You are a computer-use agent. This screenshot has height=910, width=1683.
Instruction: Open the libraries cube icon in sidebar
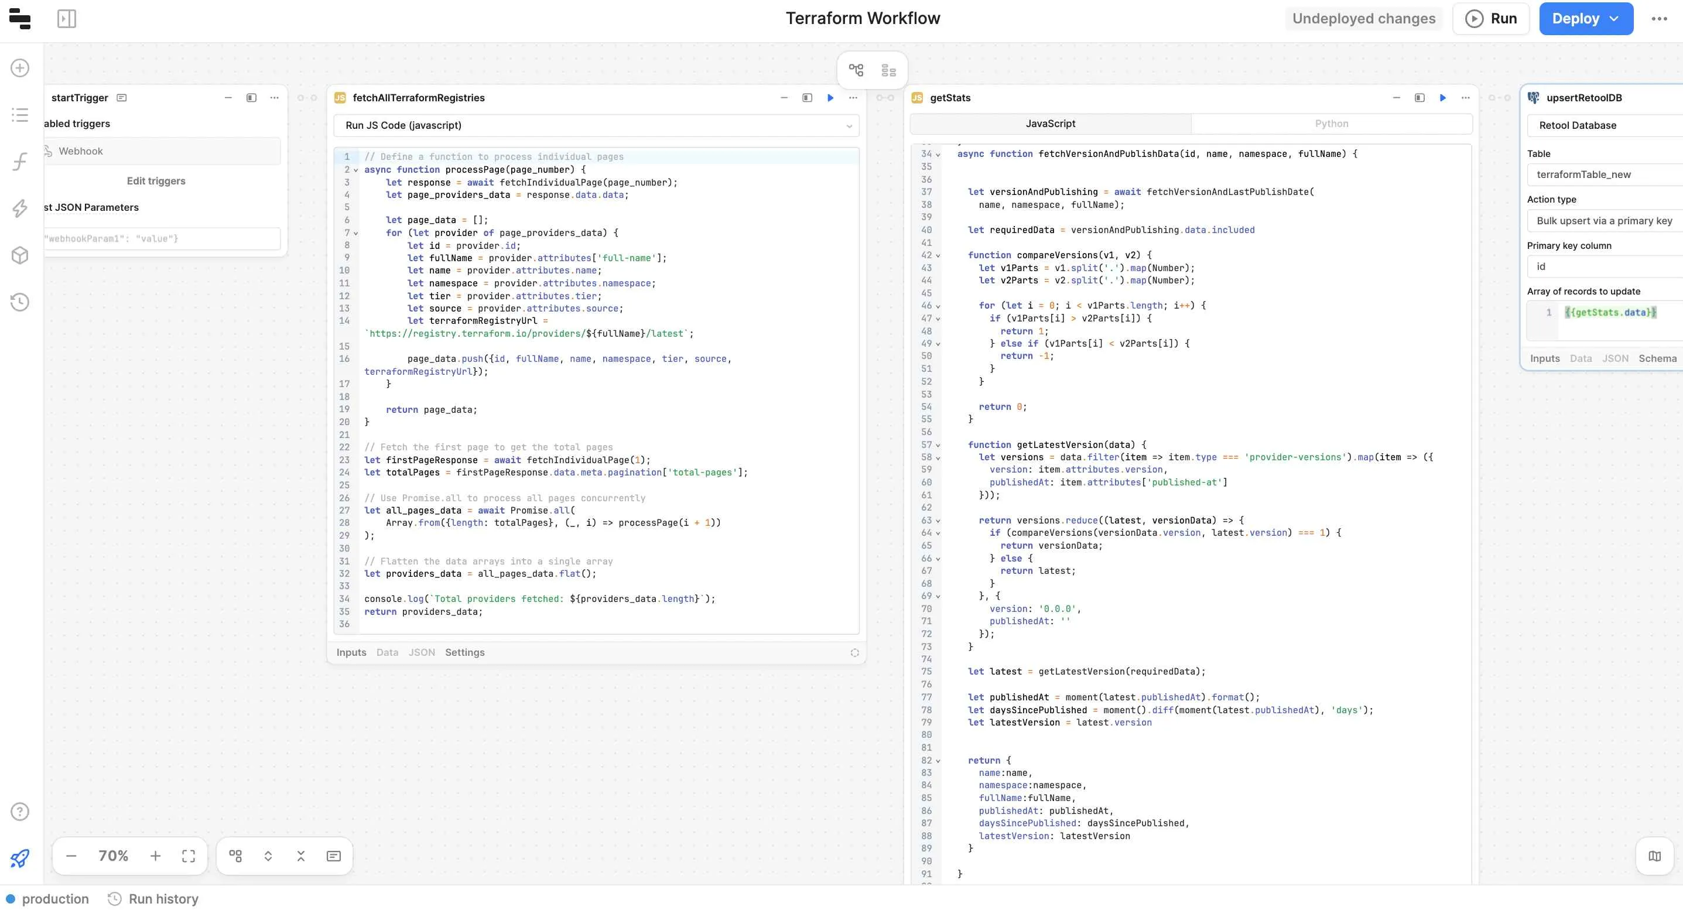tap(20, 255)
